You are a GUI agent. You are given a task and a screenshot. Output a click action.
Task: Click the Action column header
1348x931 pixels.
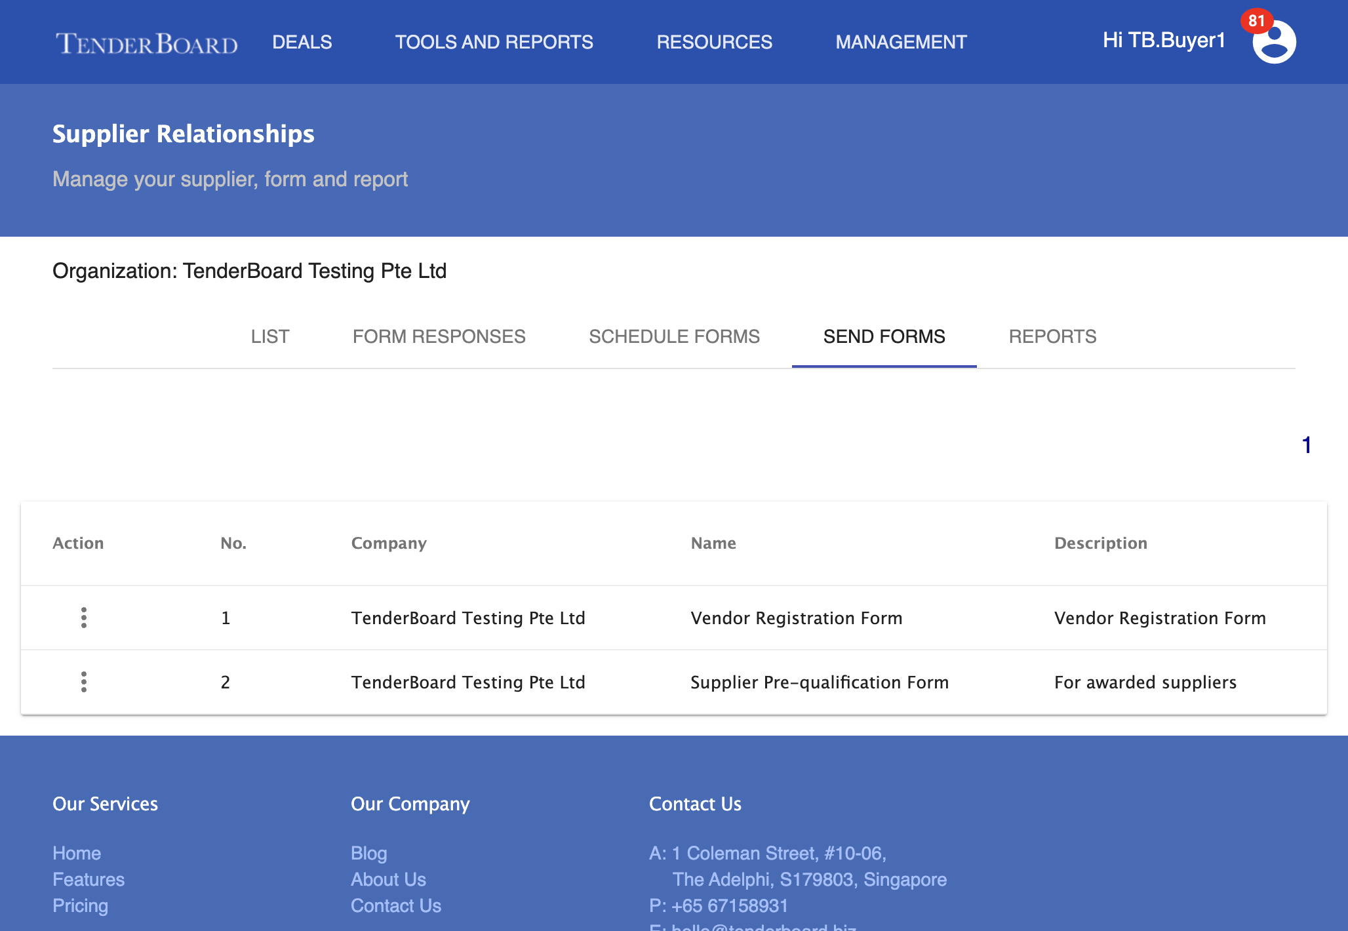[x=78, y=543]
